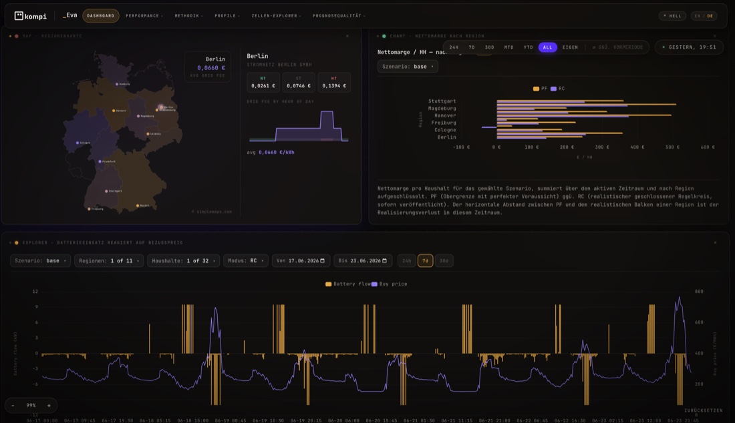The height and width of the screenshot is (423, 735).
Task: Click the Freiburg map marker
Action: coord(89,209)
